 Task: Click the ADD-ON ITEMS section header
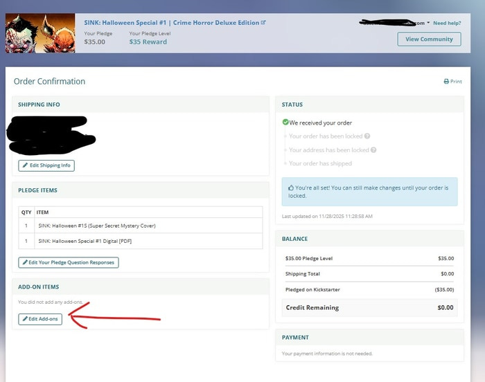(39, 287)
